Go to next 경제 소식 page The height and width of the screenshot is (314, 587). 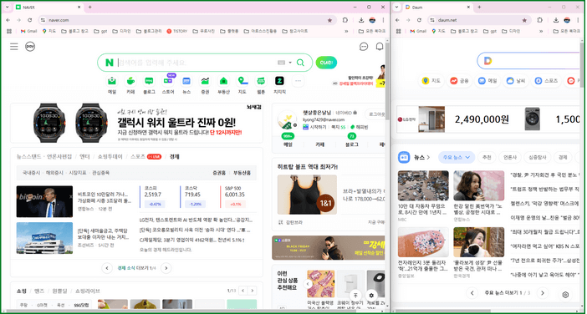coord(166,268)
